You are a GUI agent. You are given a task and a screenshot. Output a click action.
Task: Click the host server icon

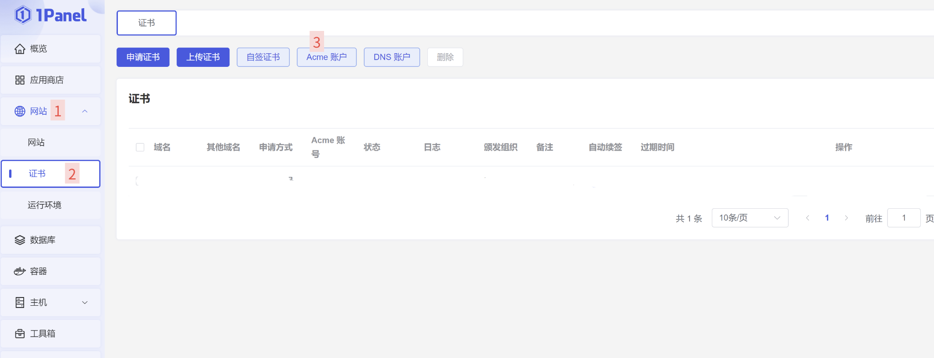pyautogui.click(x=20, y=303)
